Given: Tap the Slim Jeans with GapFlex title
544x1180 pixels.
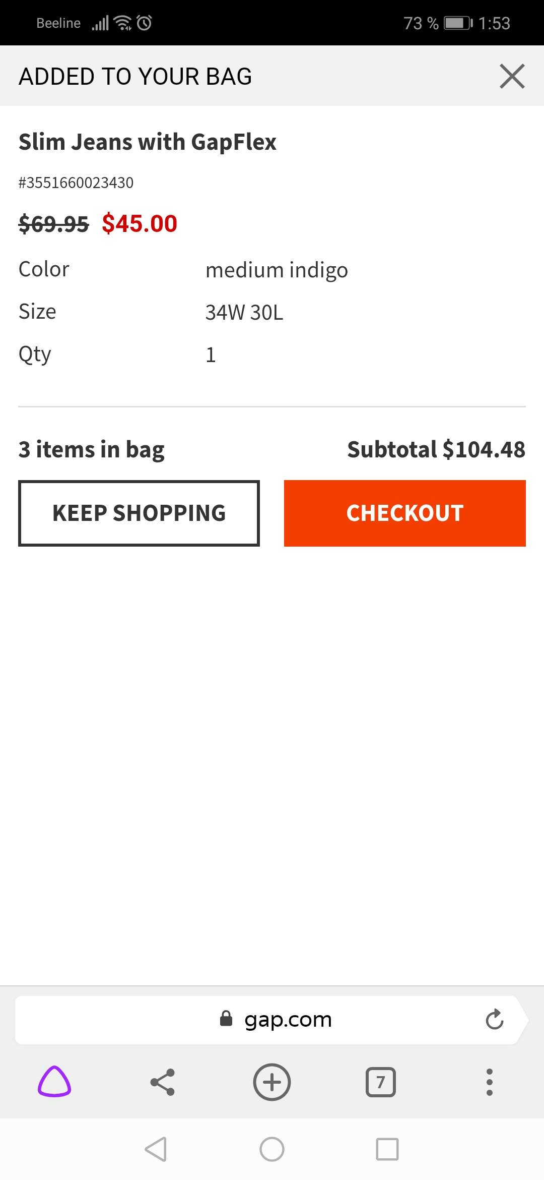Looking at the screenshot, I should pos(148,142).
